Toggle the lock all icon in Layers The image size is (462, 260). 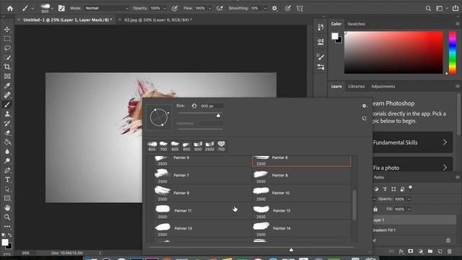point(375,209)
